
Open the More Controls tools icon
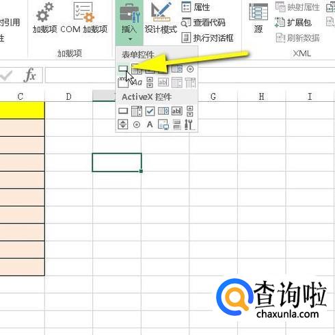(x=189, y=124)
